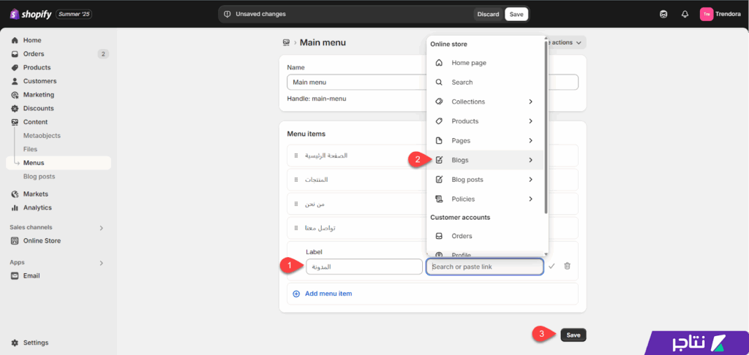Discard unsaved changes

point(488,15)
